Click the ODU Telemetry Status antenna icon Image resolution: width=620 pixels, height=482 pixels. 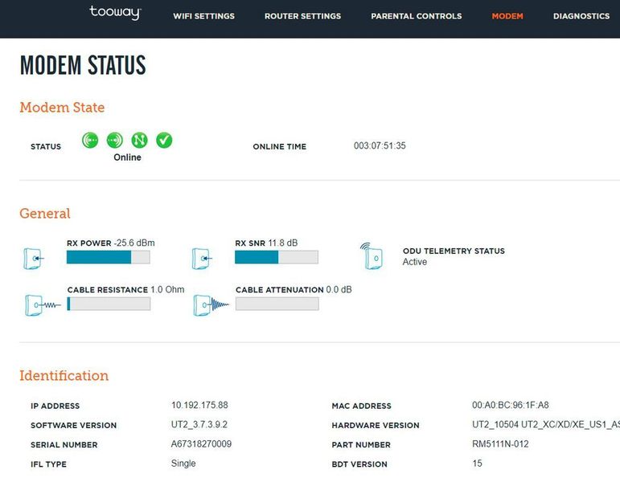370,255
